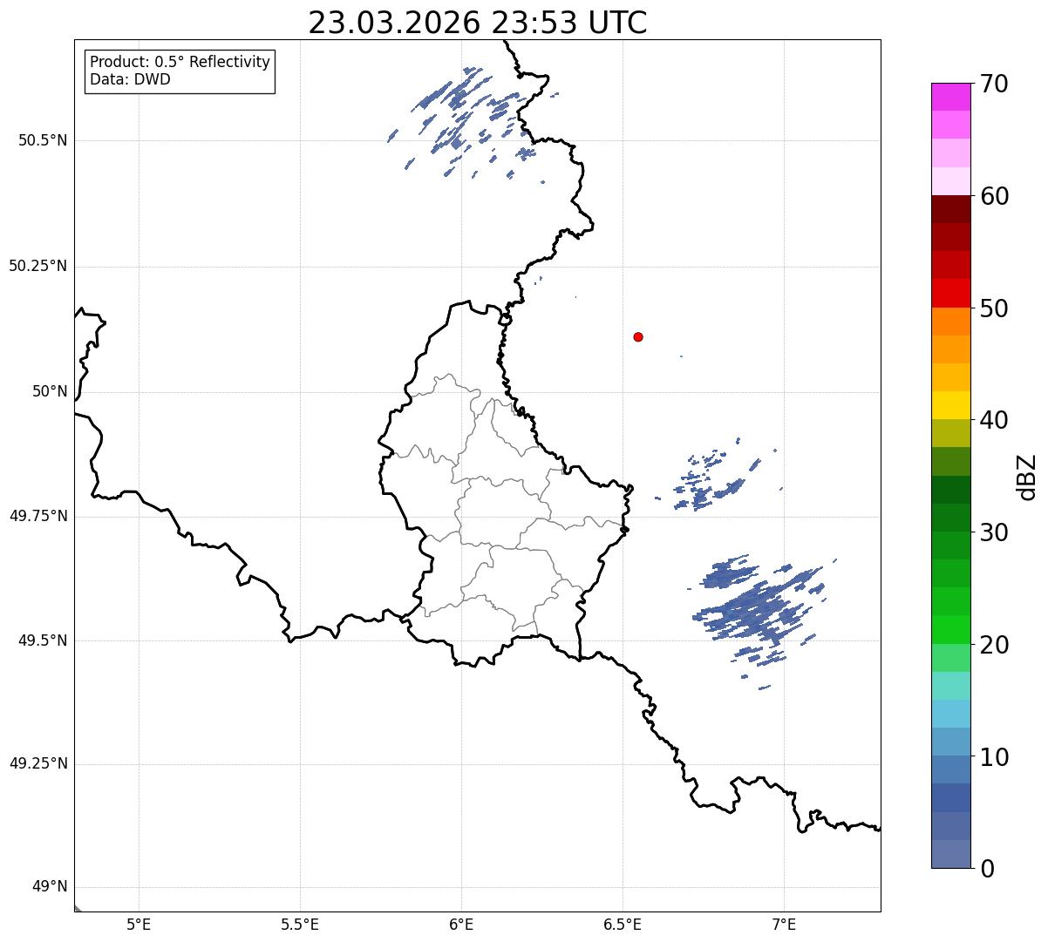Image resolution: width=1048 pixels, height=942 pixels.
Task: Click the title '23.03.2026 23:53 UTC'
Action: click(x=478, y=23)
